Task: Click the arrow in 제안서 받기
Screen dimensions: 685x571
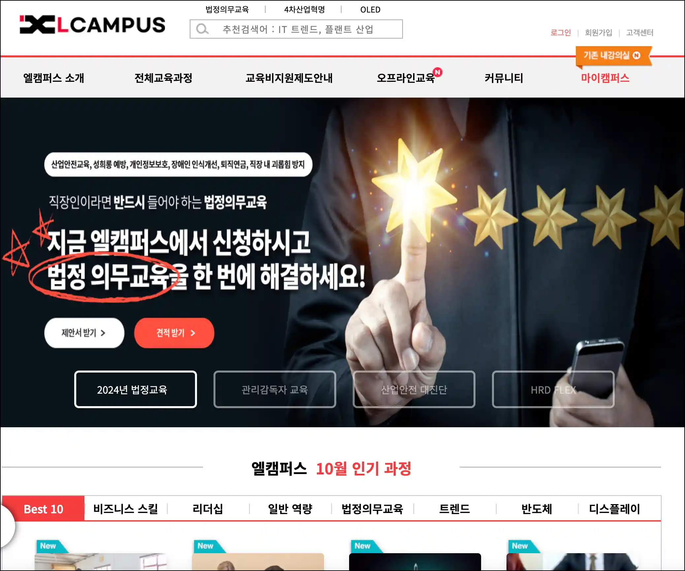Action: [x=103, y=333]
